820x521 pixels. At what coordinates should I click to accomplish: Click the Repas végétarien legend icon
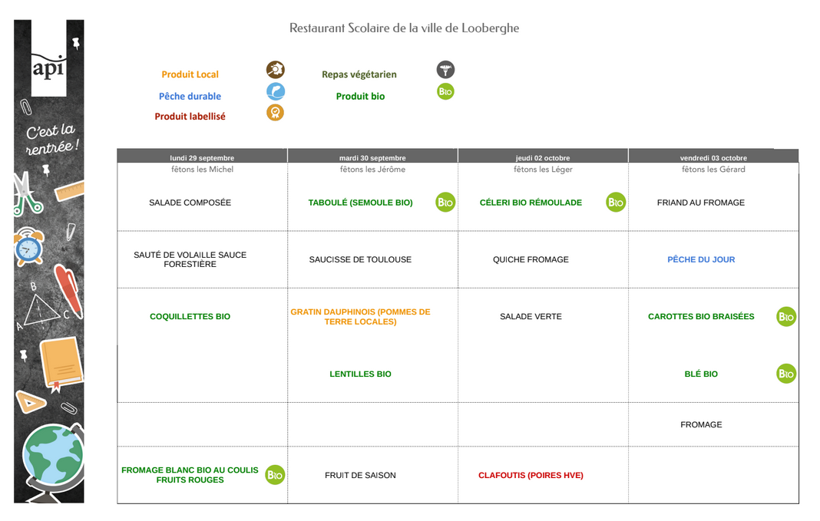pyautogui.click(x=445, y=71)
